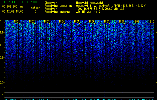
Task: Click the 1809 time marker
Action: 137,21
